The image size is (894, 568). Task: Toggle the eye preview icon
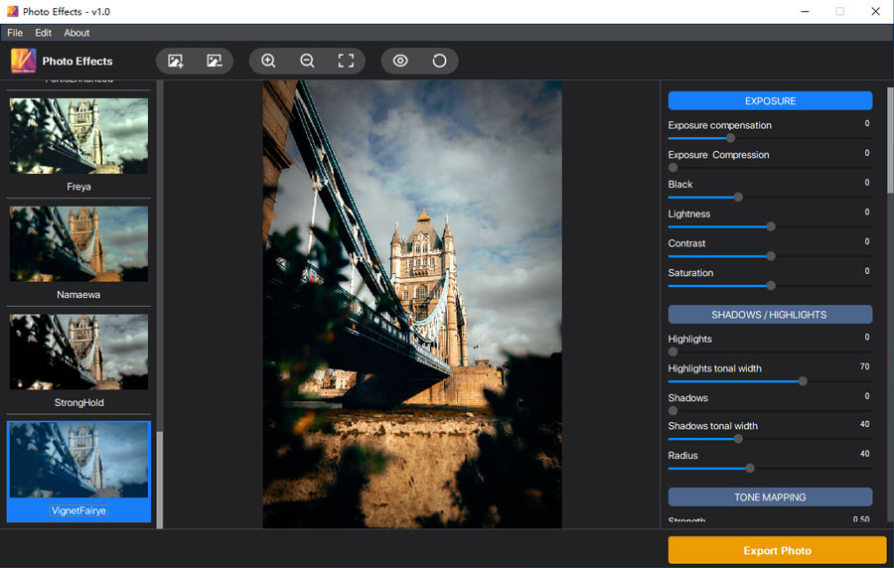pos(400,61)
